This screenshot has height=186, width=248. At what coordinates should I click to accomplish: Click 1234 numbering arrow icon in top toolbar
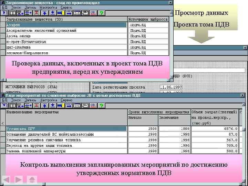click(69, 13)
